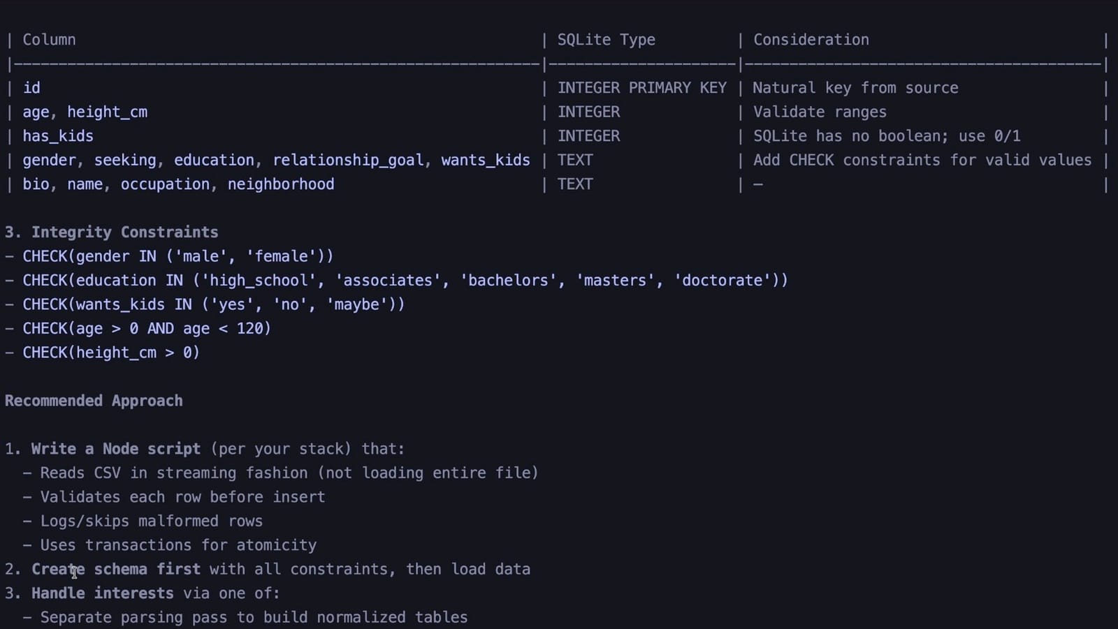Click the text 'Natural key from source'
This screenshot has width=1118, height=629.
pyautogui.click(x=855, y=88)
